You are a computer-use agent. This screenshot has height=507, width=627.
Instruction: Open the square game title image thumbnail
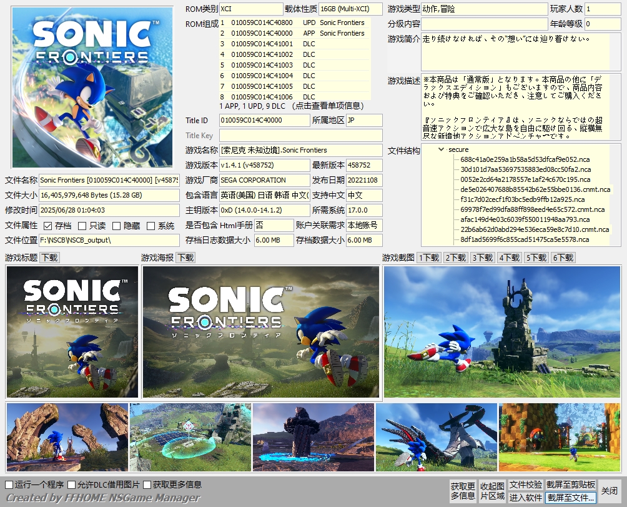pos(72,332)
